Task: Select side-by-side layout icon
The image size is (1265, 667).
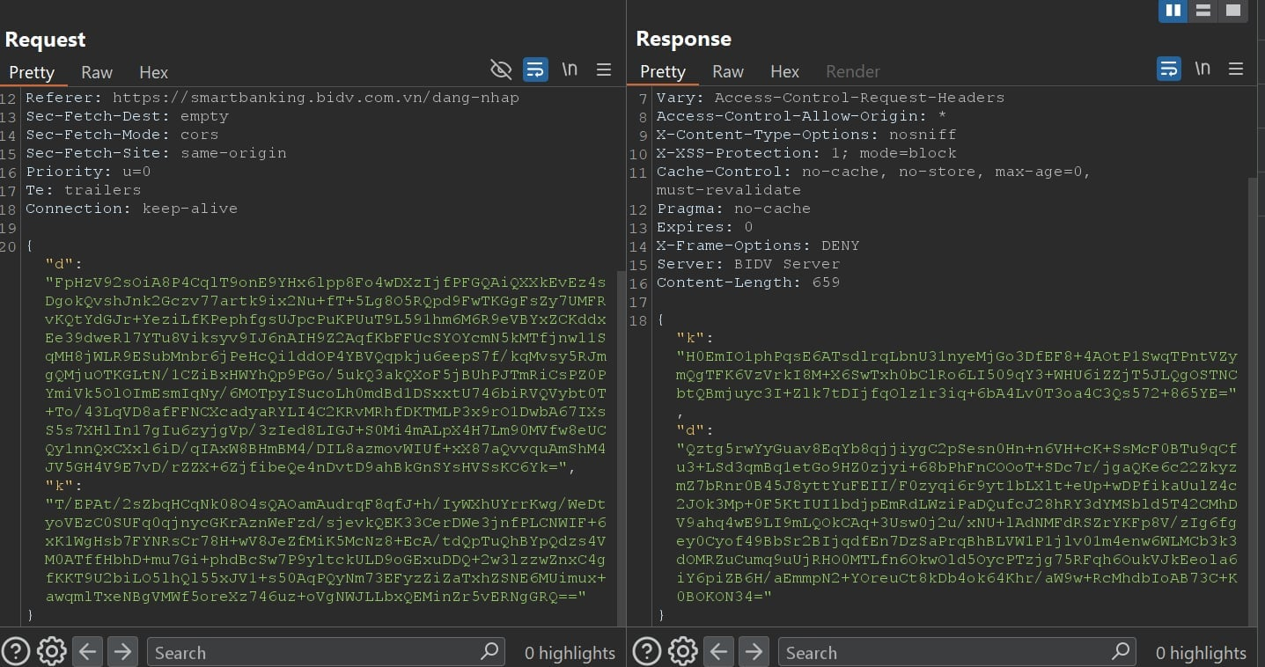Action: [1173, 11]
